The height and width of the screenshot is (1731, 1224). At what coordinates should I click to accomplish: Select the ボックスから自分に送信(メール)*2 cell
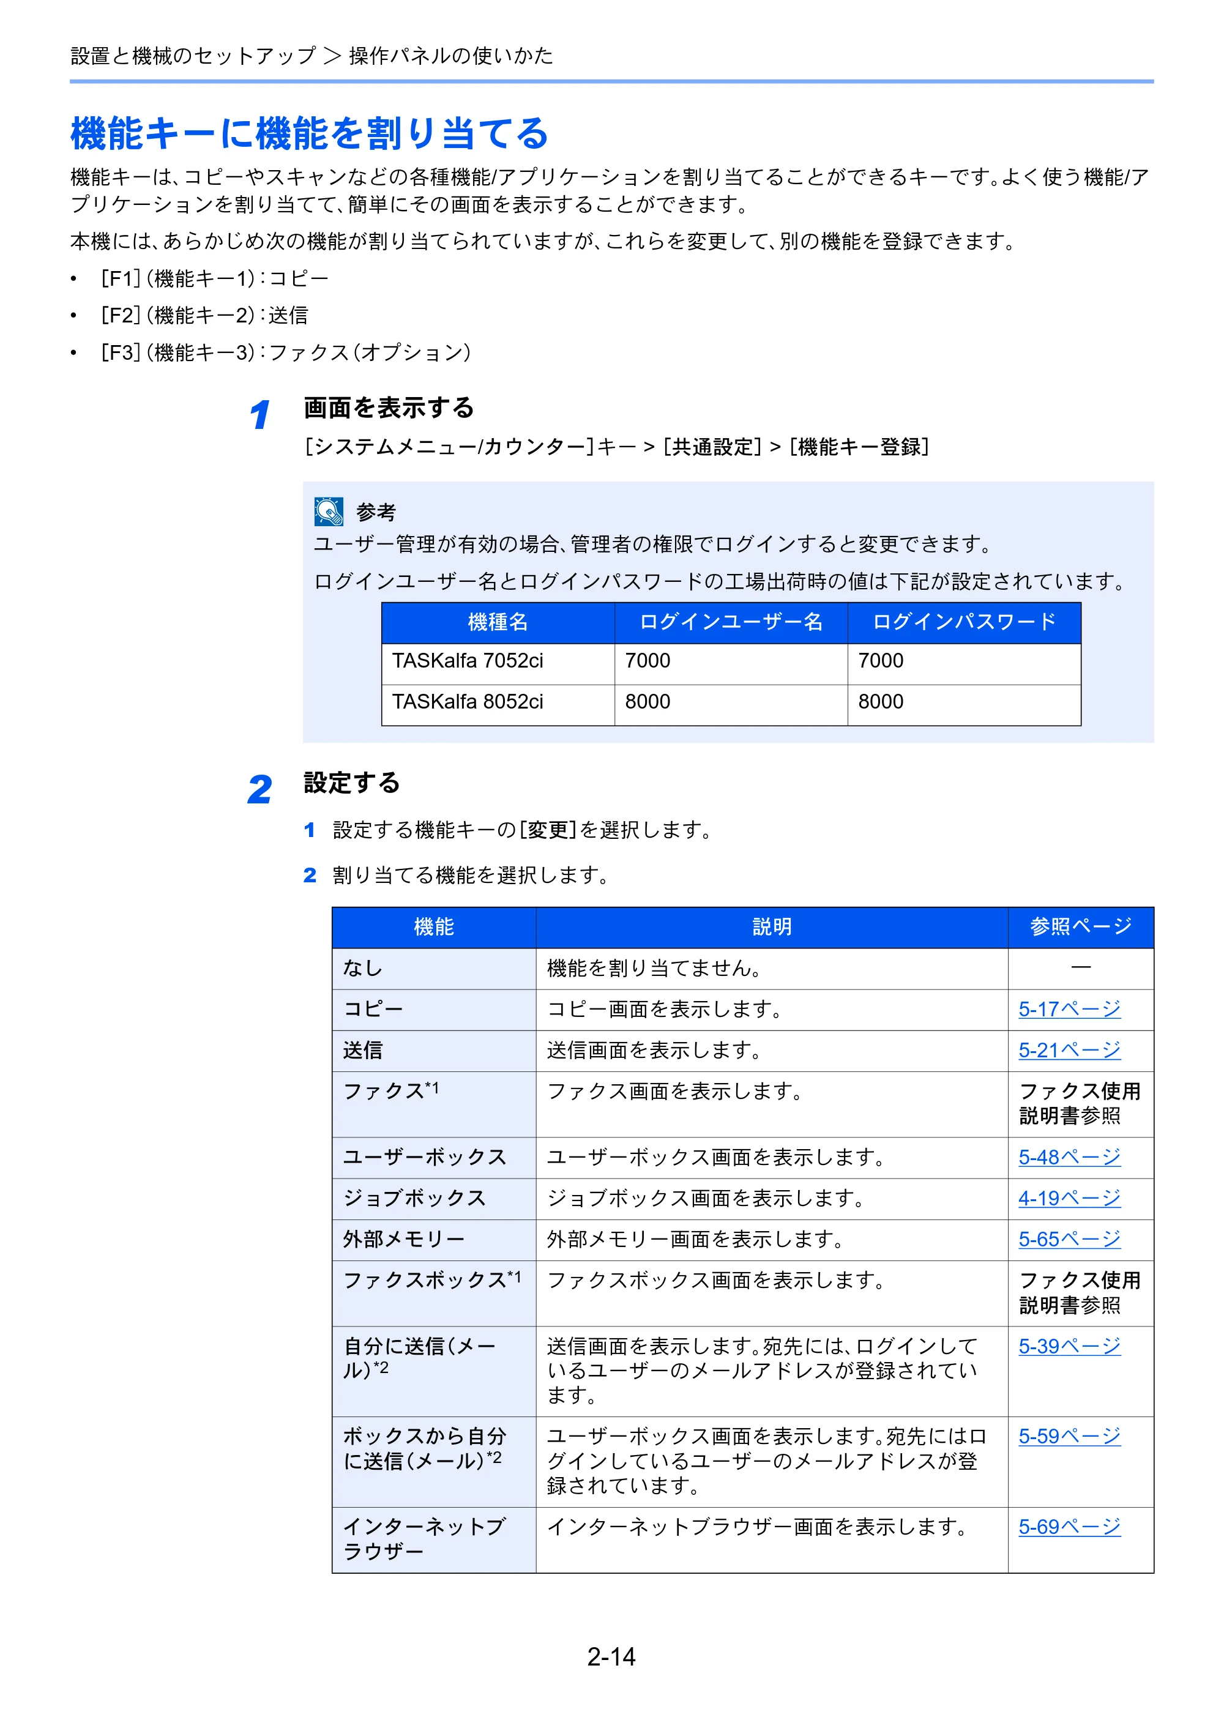[434, 1462]
